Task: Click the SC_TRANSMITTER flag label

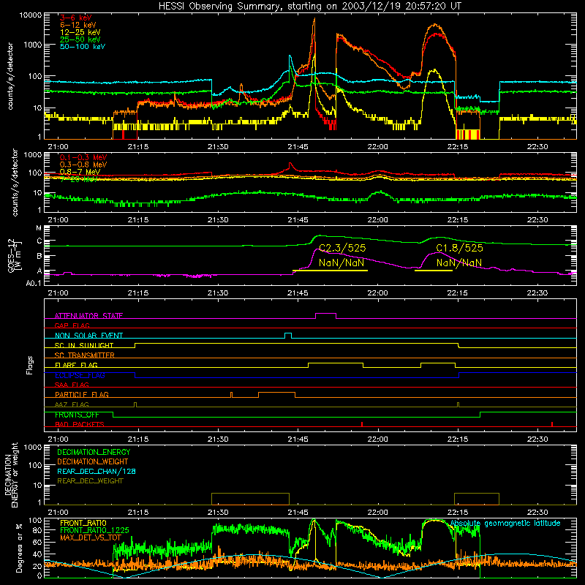Action: 85,355
